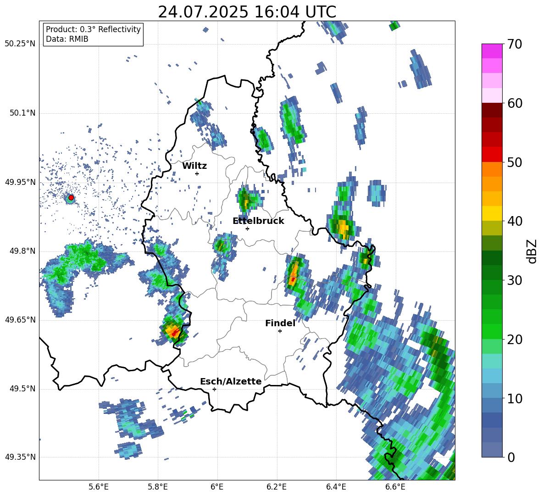Click the 5.6°E longitude label
This screenshot has height=496, width=543.
click(99, 487)
